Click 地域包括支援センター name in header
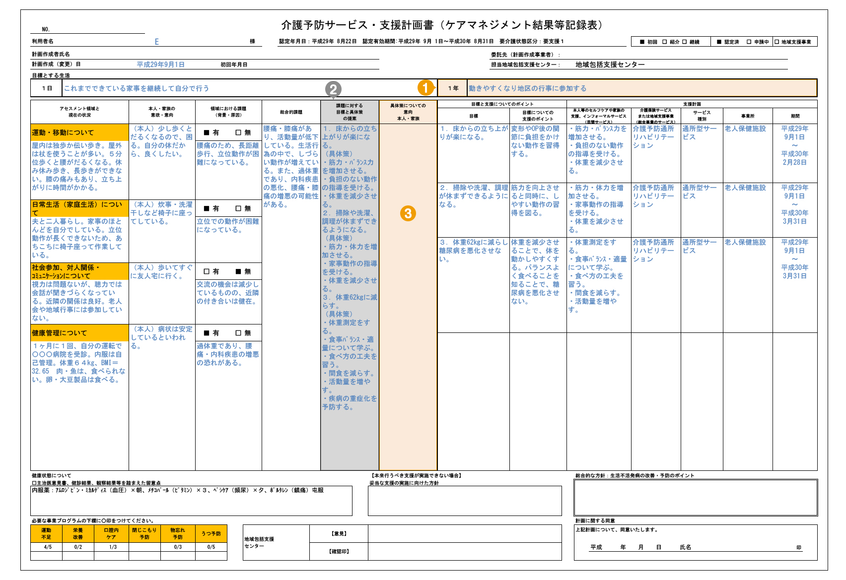 click(x=610, y=64)
